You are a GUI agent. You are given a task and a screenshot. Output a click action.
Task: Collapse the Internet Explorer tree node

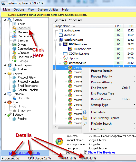[x=5, y=65]
